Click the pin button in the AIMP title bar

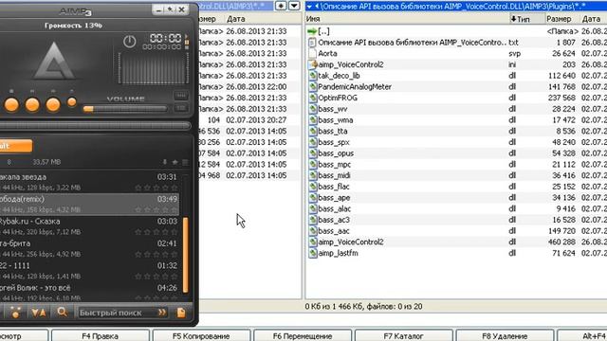click(170, 9)
